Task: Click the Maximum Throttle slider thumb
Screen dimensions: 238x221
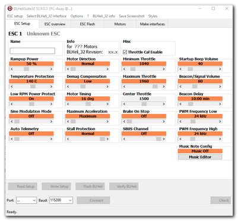Action: (x=155, y=87)
